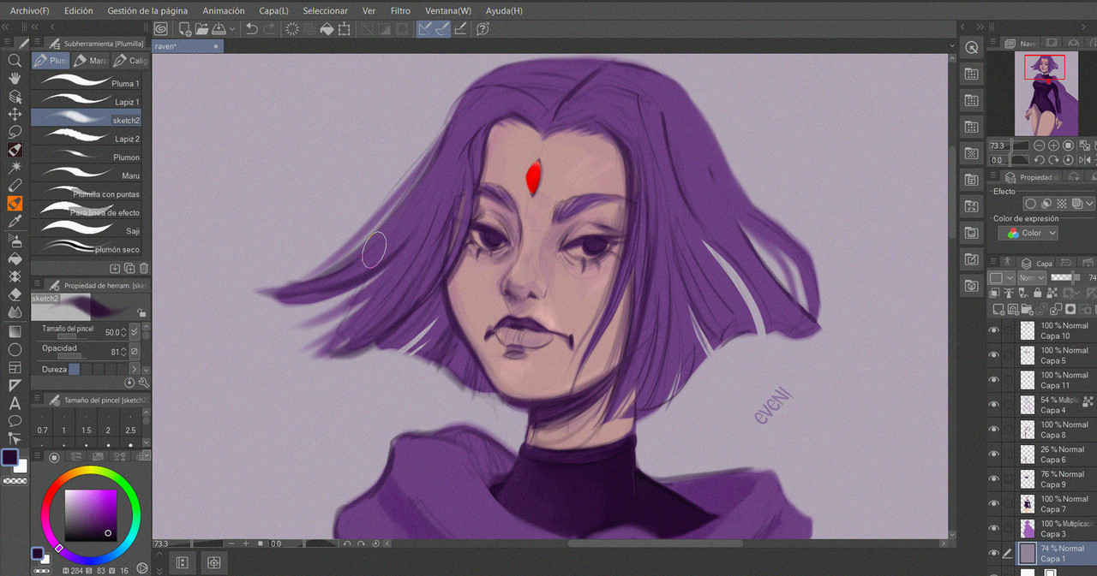Screen dimensions: 1097x576
Task: Toggle visibility of Capa 7
Action: (x=993, y=504)
